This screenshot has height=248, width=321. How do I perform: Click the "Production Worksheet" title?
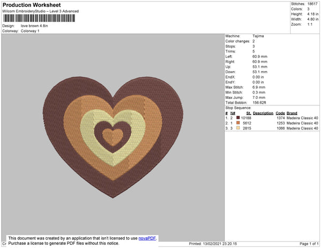click(32, 5)
